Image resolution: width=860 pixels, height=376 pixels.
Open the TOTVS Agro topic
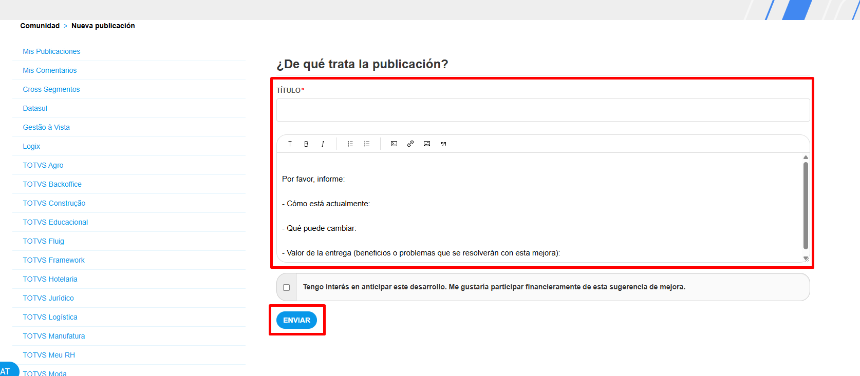click(x=43, y=165)
